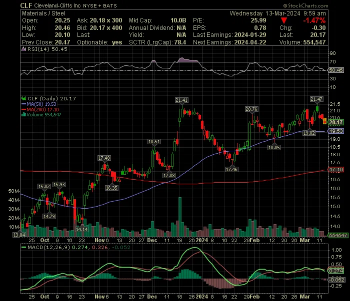The image size is (350, 301).
Task: Click the Mkt Cap value 10.0B
Action: (x=178, y=20)
